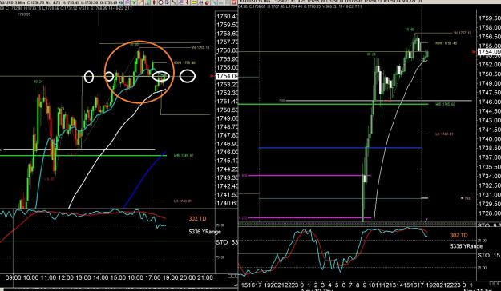The image size is (501, 291).
Task: Click 1732.50 on the right chart price axis
Action: point(489,185)
